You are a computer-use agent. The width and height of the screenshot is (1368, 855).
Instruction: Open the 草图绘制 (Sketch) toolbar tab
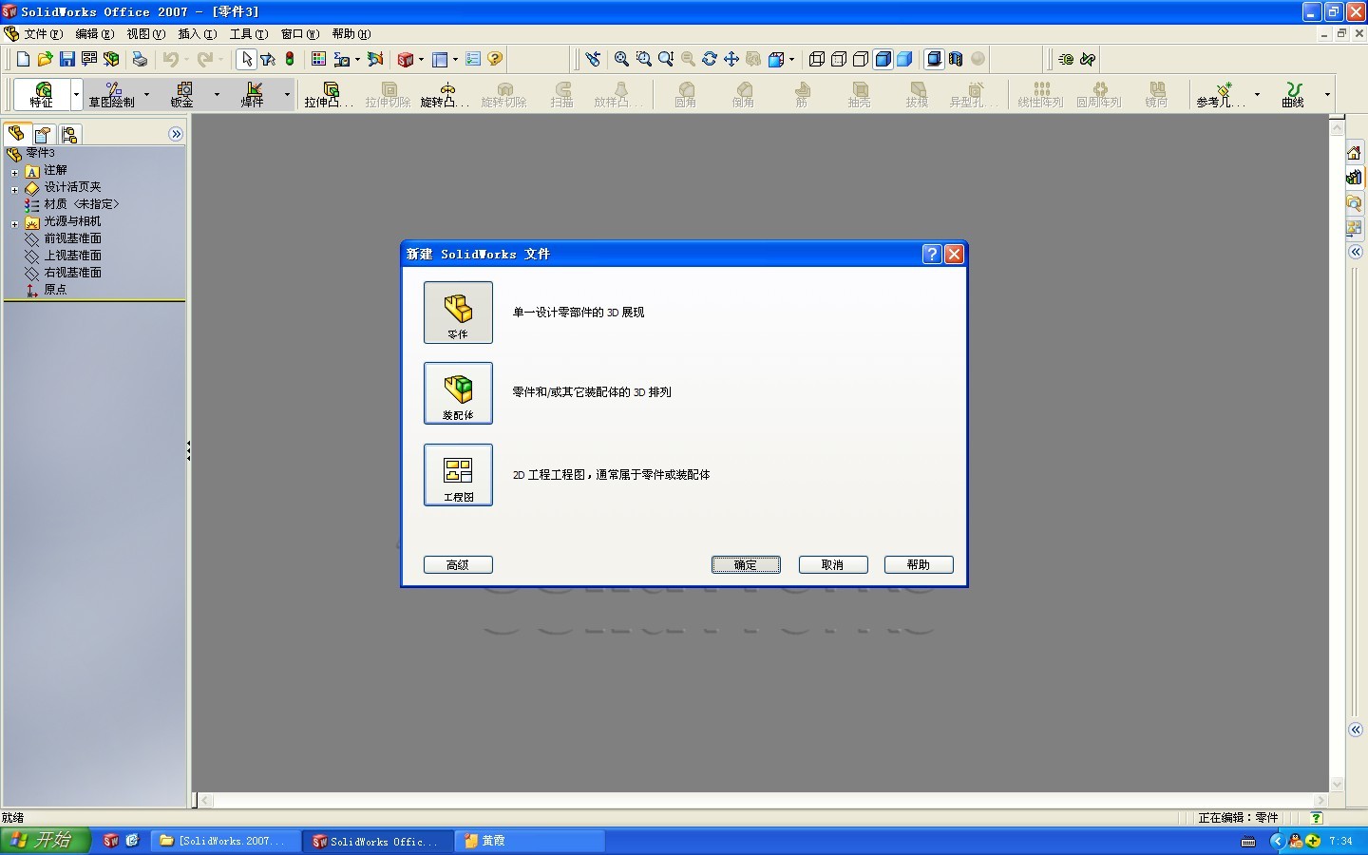(x=112, y=94)
